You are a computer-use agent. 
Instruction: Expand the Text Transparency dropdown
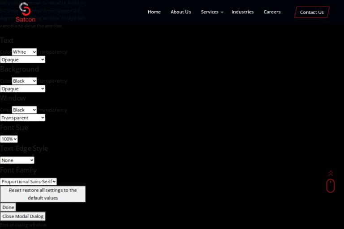coord(23,59)
